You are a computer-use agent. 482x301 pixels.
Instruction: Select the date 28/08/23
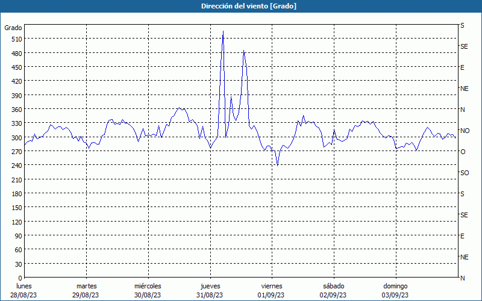point(23,295)
